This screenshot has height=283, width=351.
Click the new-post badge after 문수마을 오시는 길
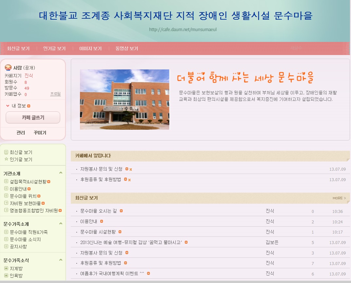click(x=121, y=211)
